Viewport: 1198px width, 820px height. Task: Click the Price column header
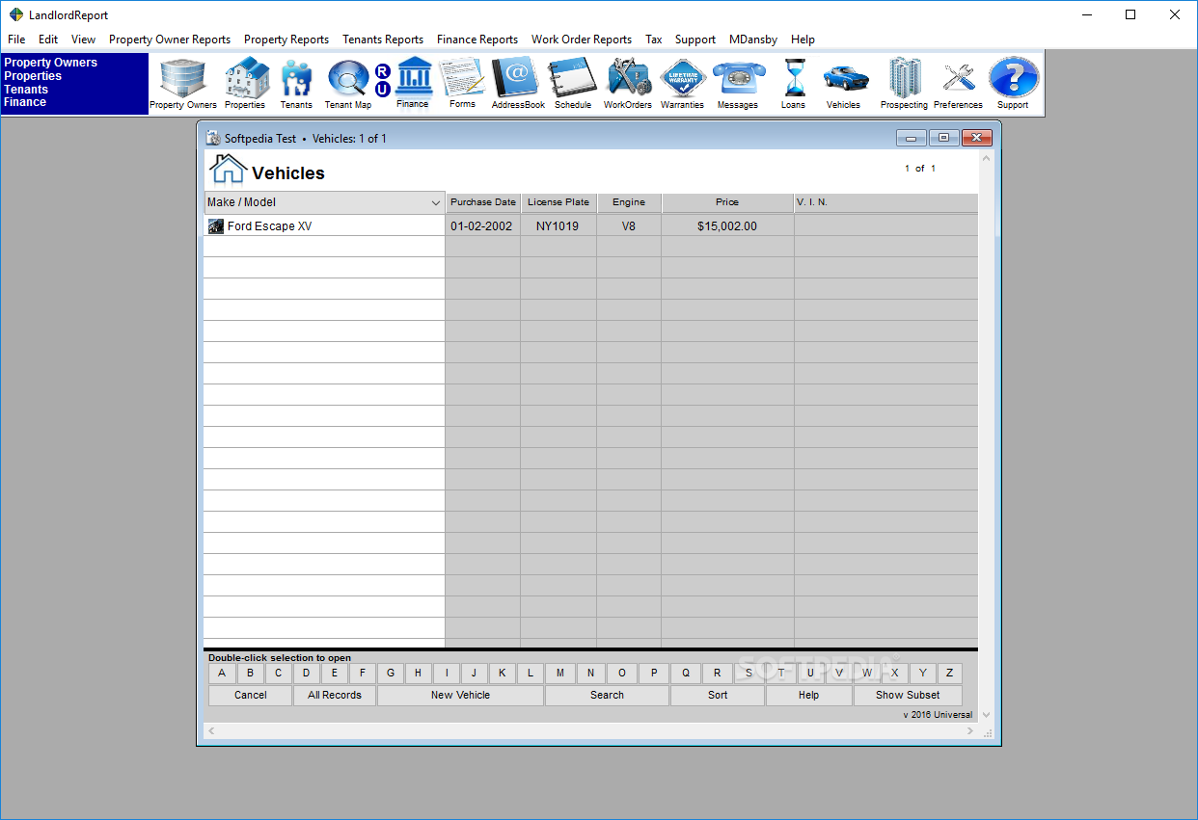[x=727, y=202]
